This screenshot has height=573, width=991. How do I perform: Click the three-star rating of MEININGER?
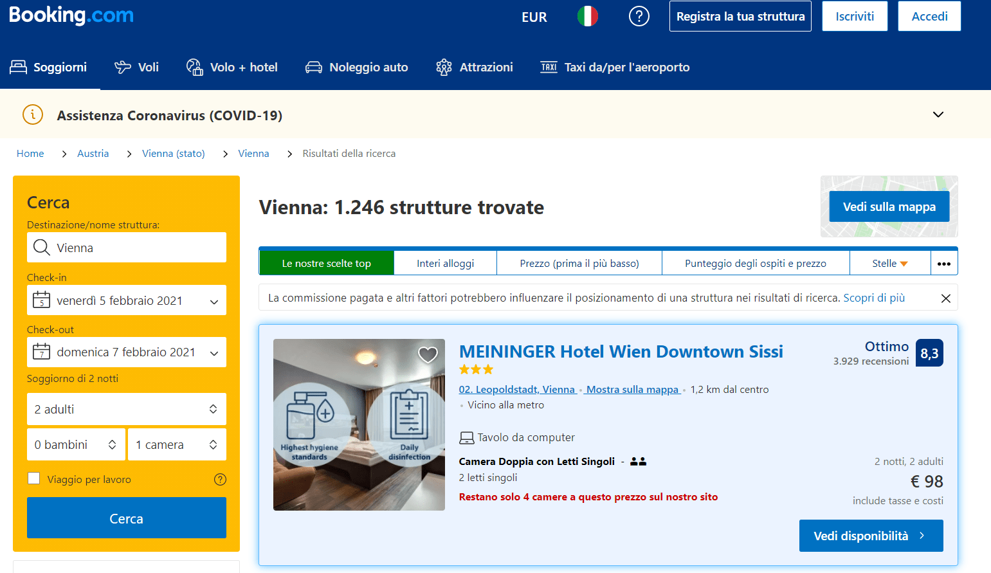[x=476, y=369]
